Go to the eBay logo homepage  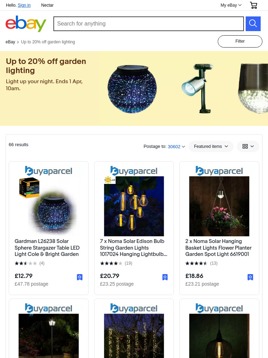[26, 24]
